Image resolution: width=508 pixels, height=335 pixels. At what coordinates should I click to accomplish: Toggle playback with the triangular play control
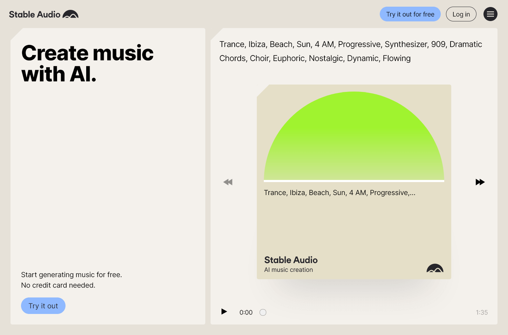(x=224, y=311)
